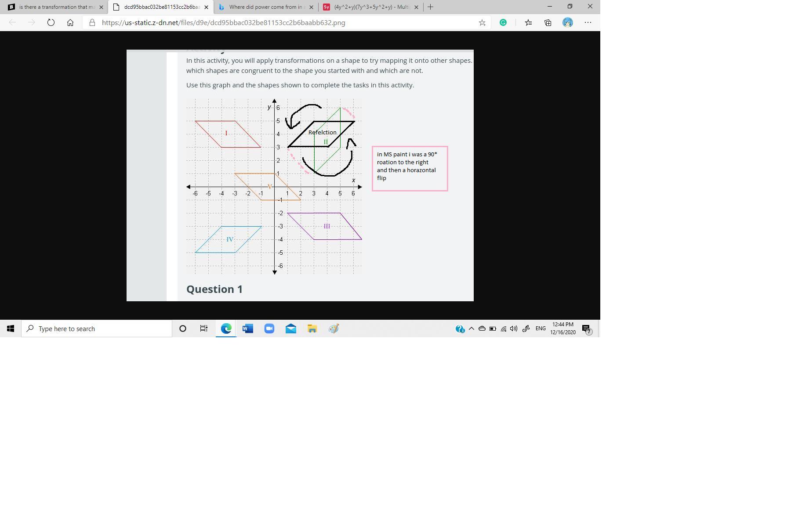Open the OneDrive cloud tray icon
Image resolution: width=791 pixels, height=527 pixels.
coord(482,328)
